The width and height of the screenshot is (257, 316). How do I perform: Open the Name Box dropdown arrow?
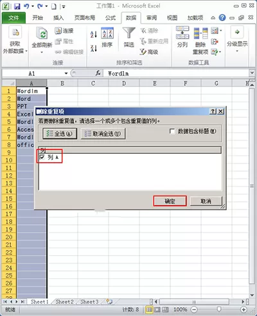(66, 74)
